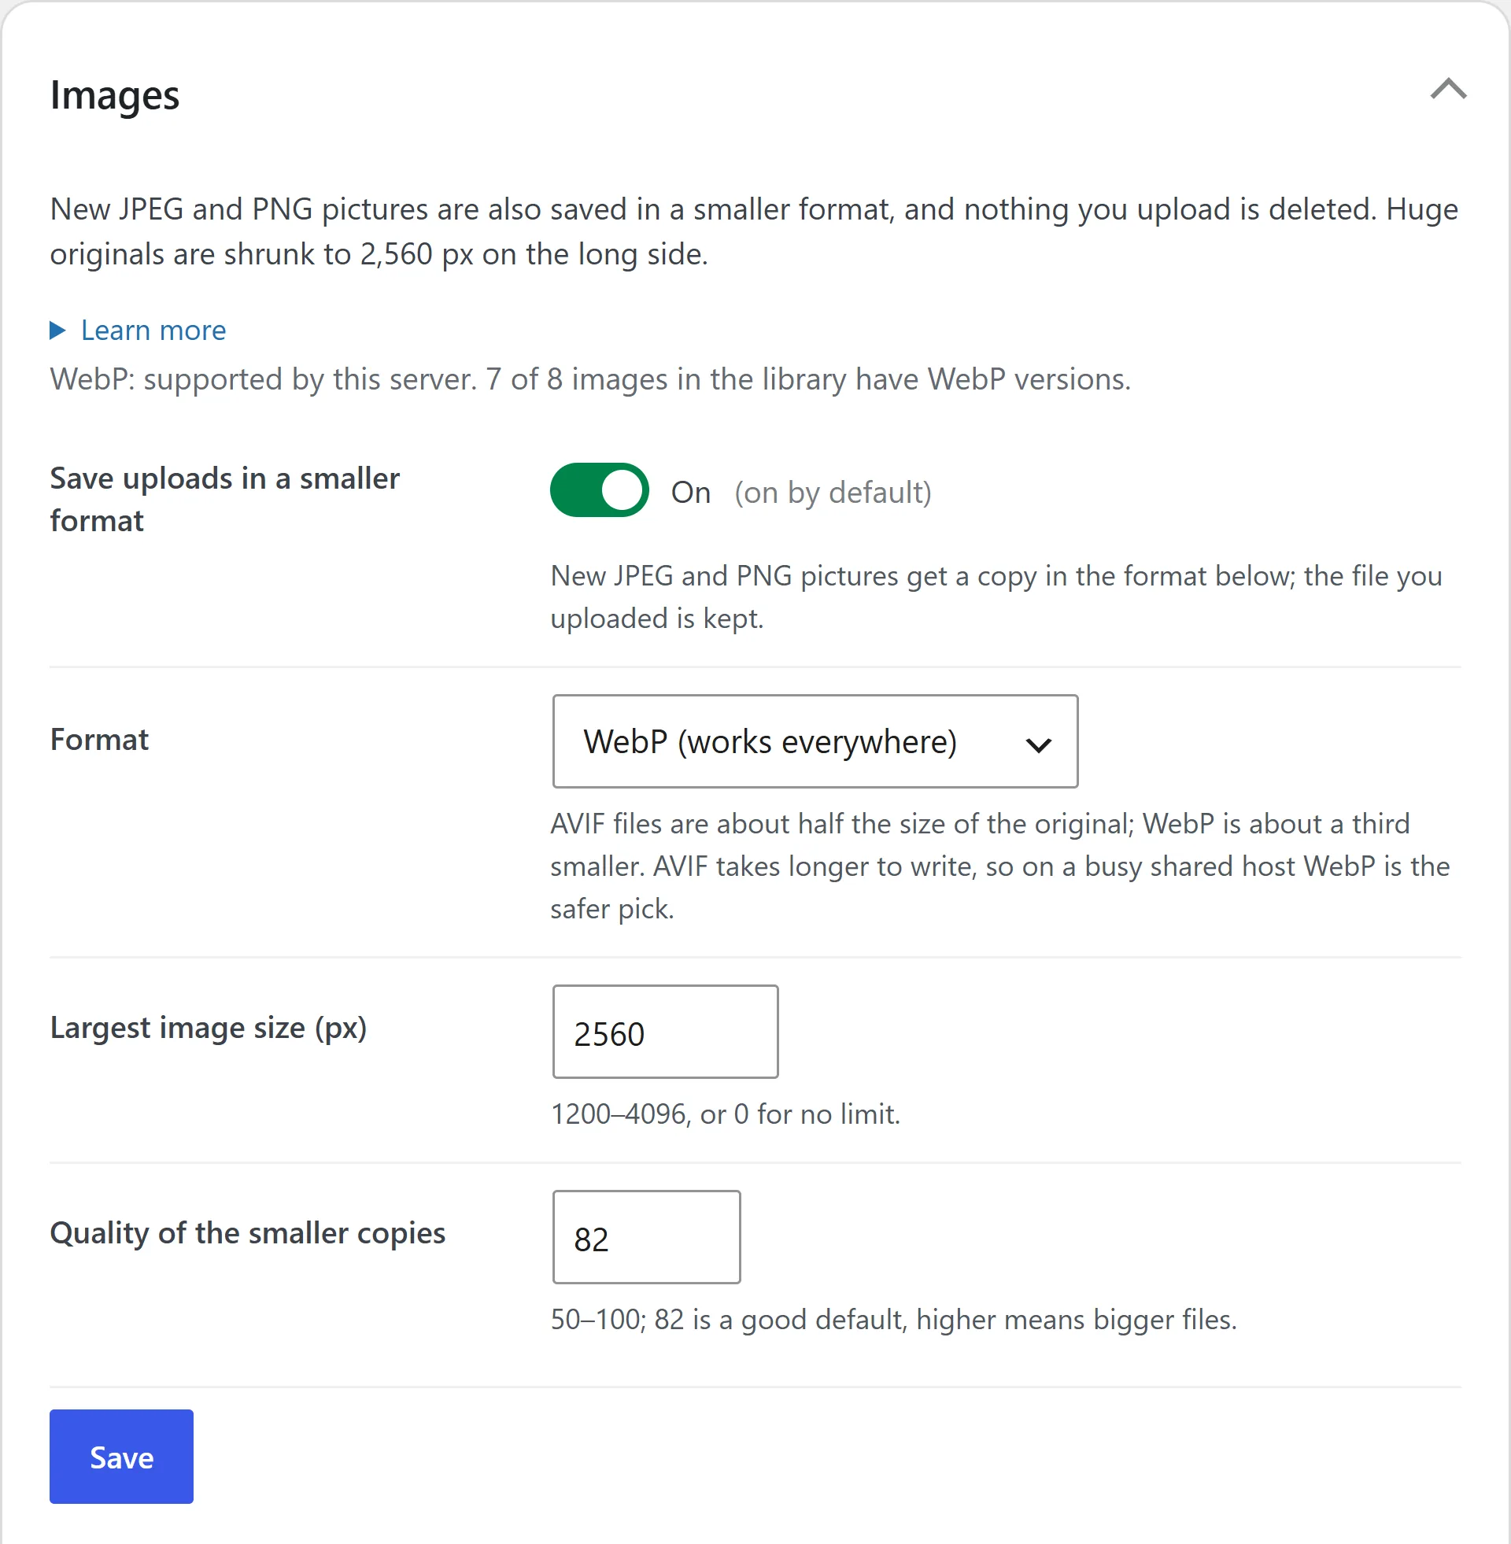Click the 'Largest image size (px)' label
Image resolution: width=1511 pixels, height=1544 pixels.
coord(208,1029)
